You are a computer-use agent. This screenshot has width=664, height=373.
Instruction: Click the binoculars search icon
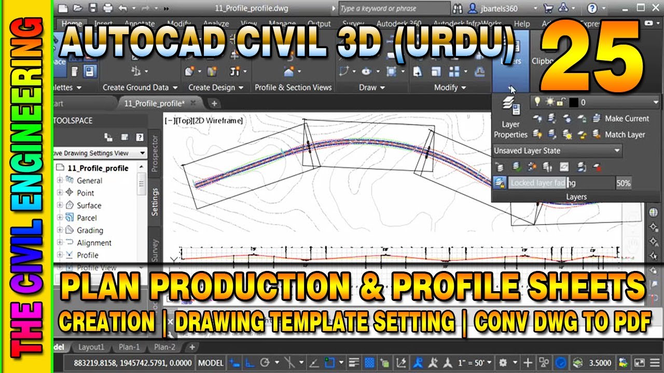point(457,8)
